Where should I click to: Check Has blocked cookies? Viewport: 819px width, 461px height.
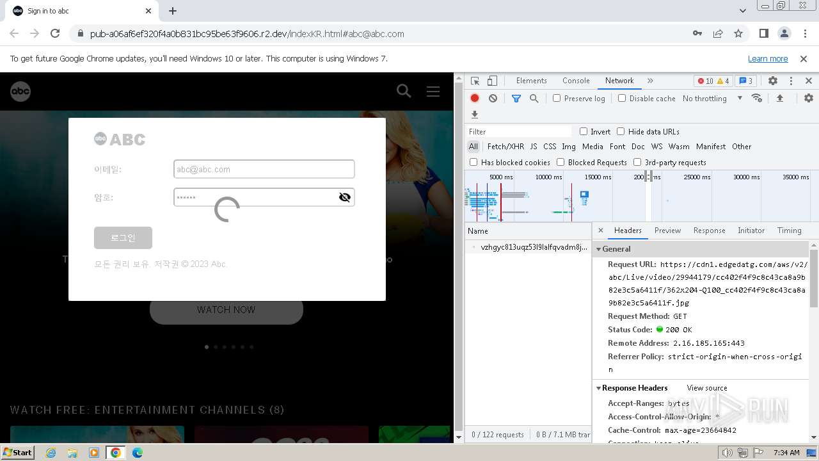473,162
